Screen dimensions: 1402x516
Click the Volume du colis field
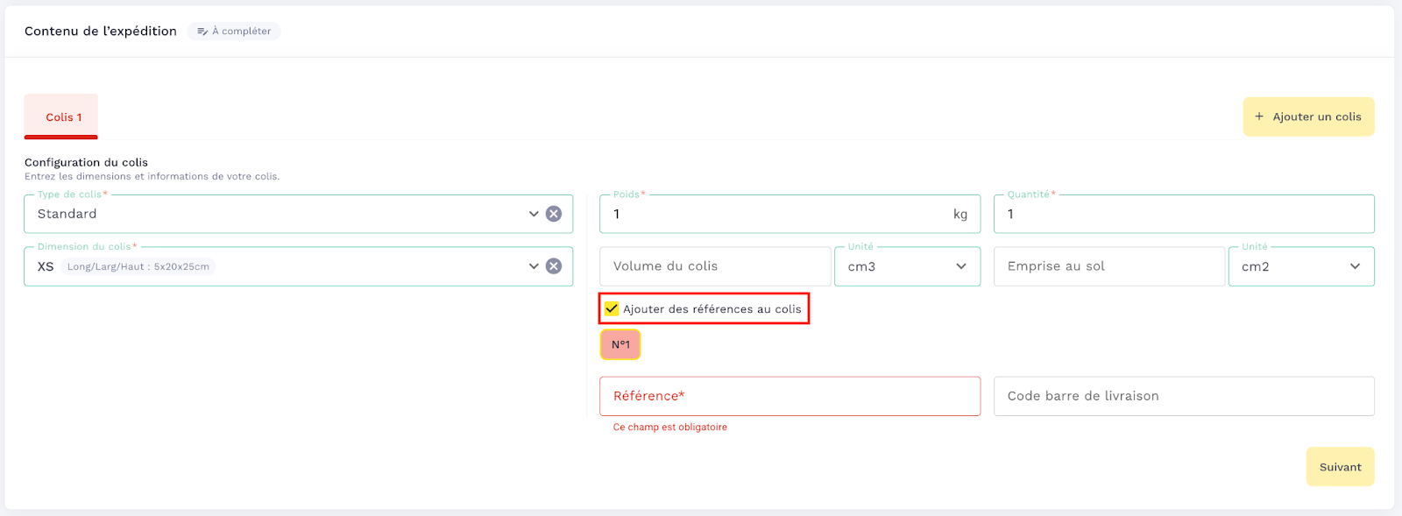714,266
